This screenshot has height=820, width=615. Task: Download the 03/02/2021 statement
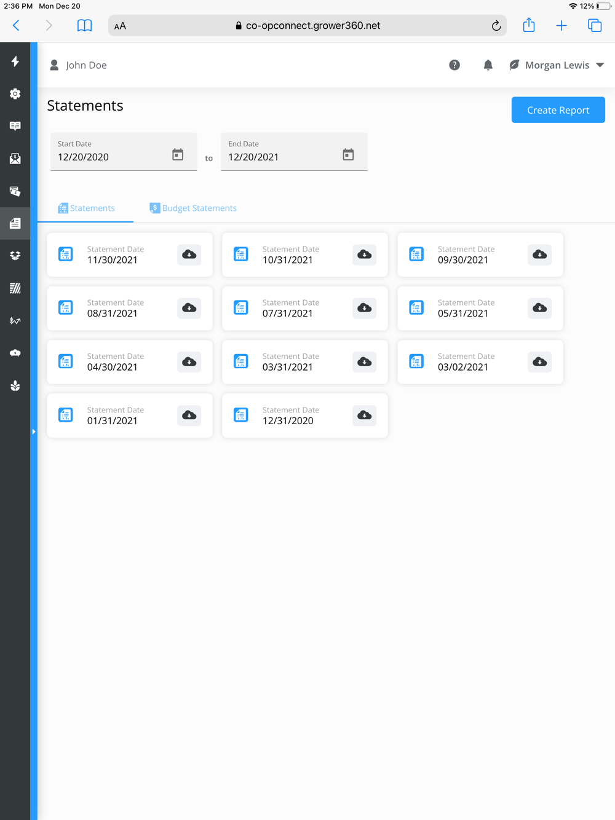click(x=539, y=361)
